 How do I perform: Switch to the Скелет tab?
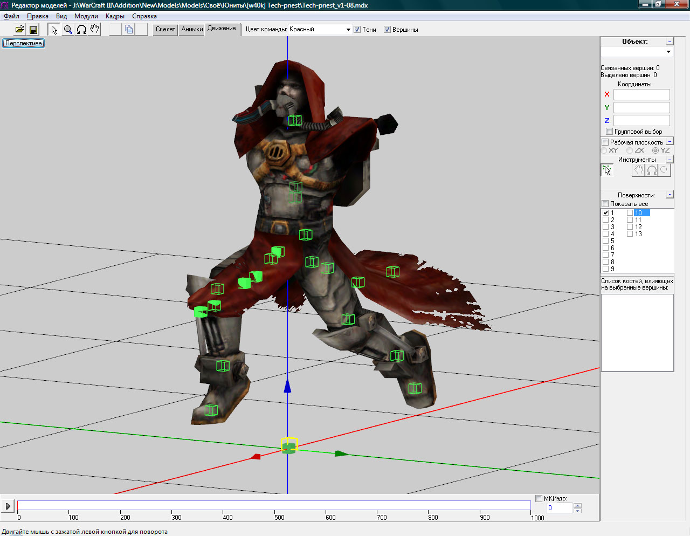coord(165,29)
